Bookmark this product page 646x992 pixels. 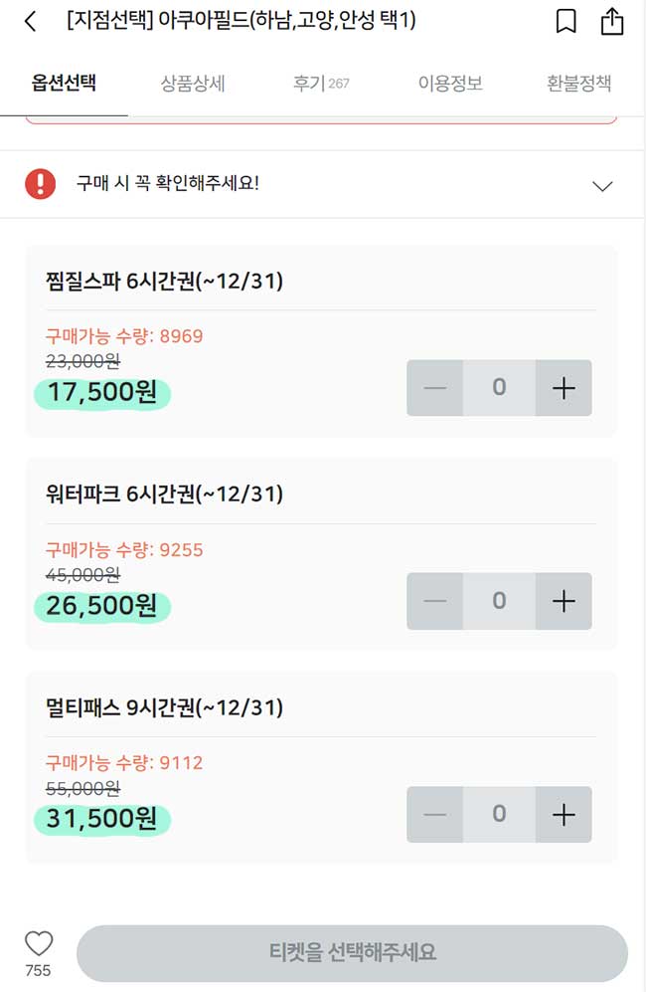click(x=566, y=21)
